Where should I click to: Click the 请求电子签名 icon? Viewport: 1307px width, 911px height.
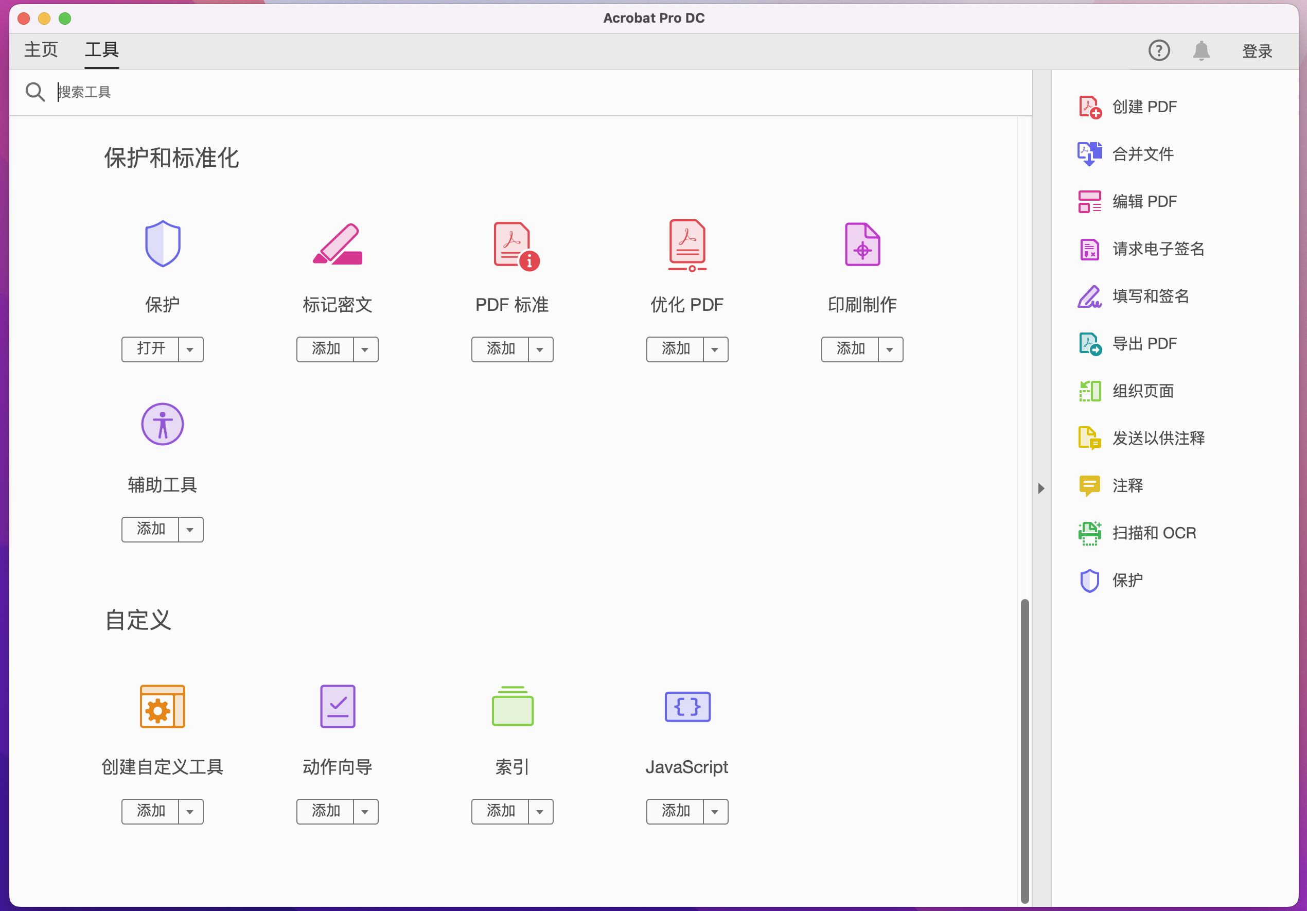coord(1089,249)
